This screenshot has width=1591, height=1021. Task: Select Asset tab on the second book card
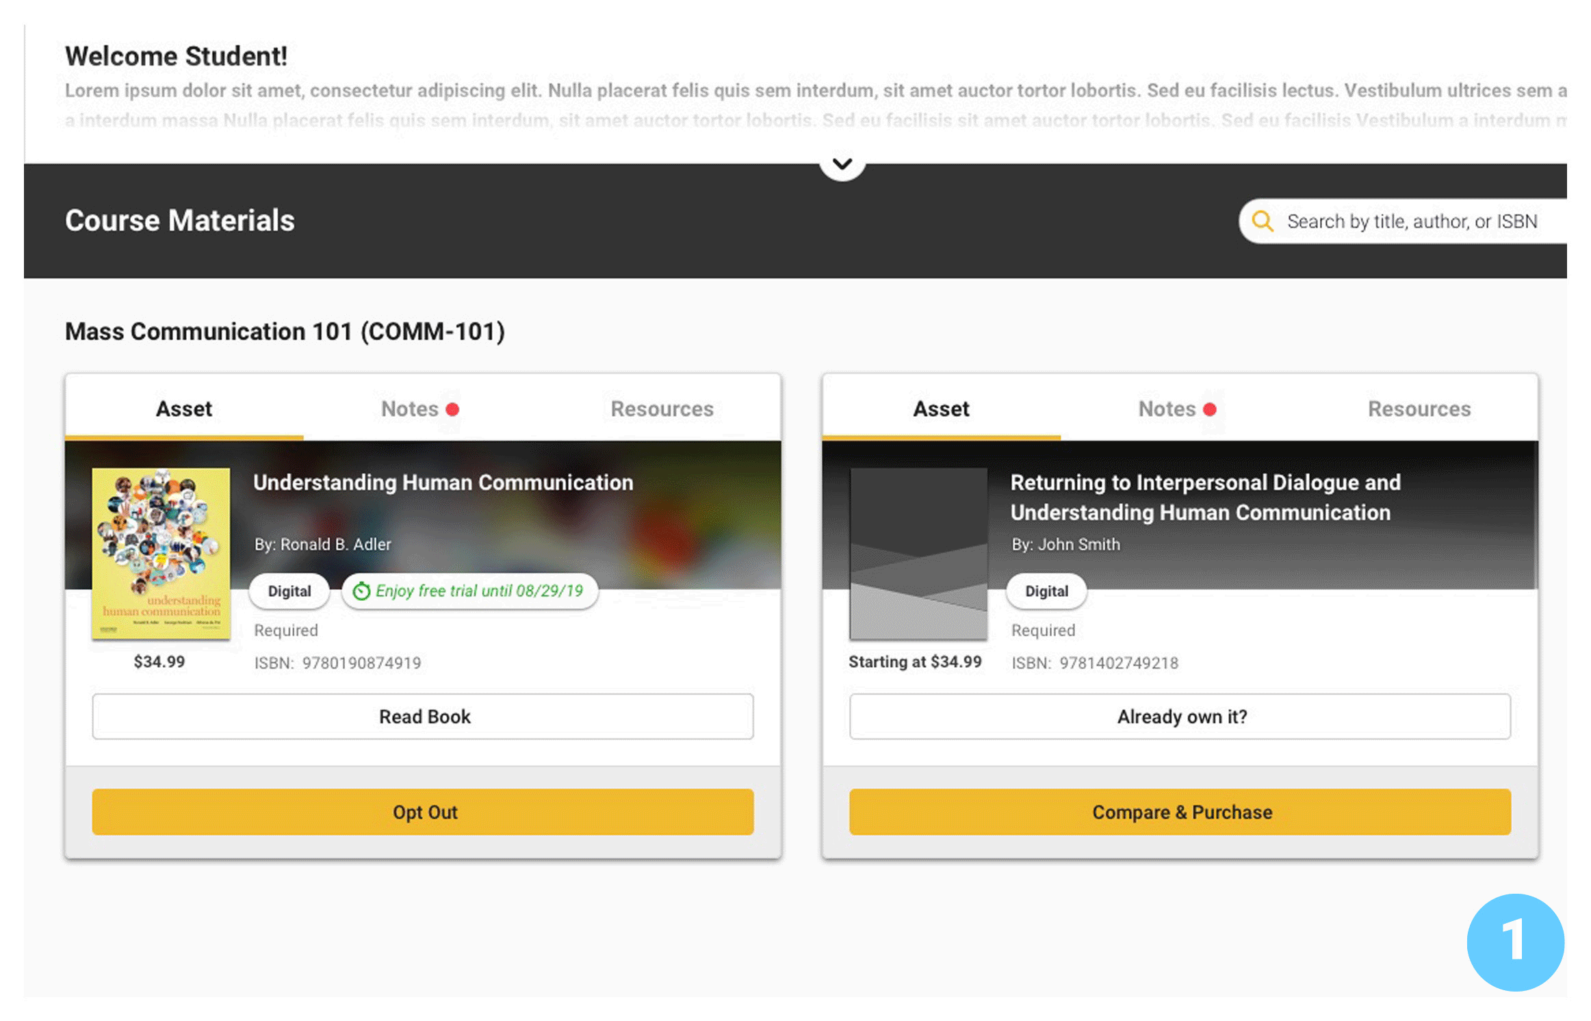click(941, 409)
